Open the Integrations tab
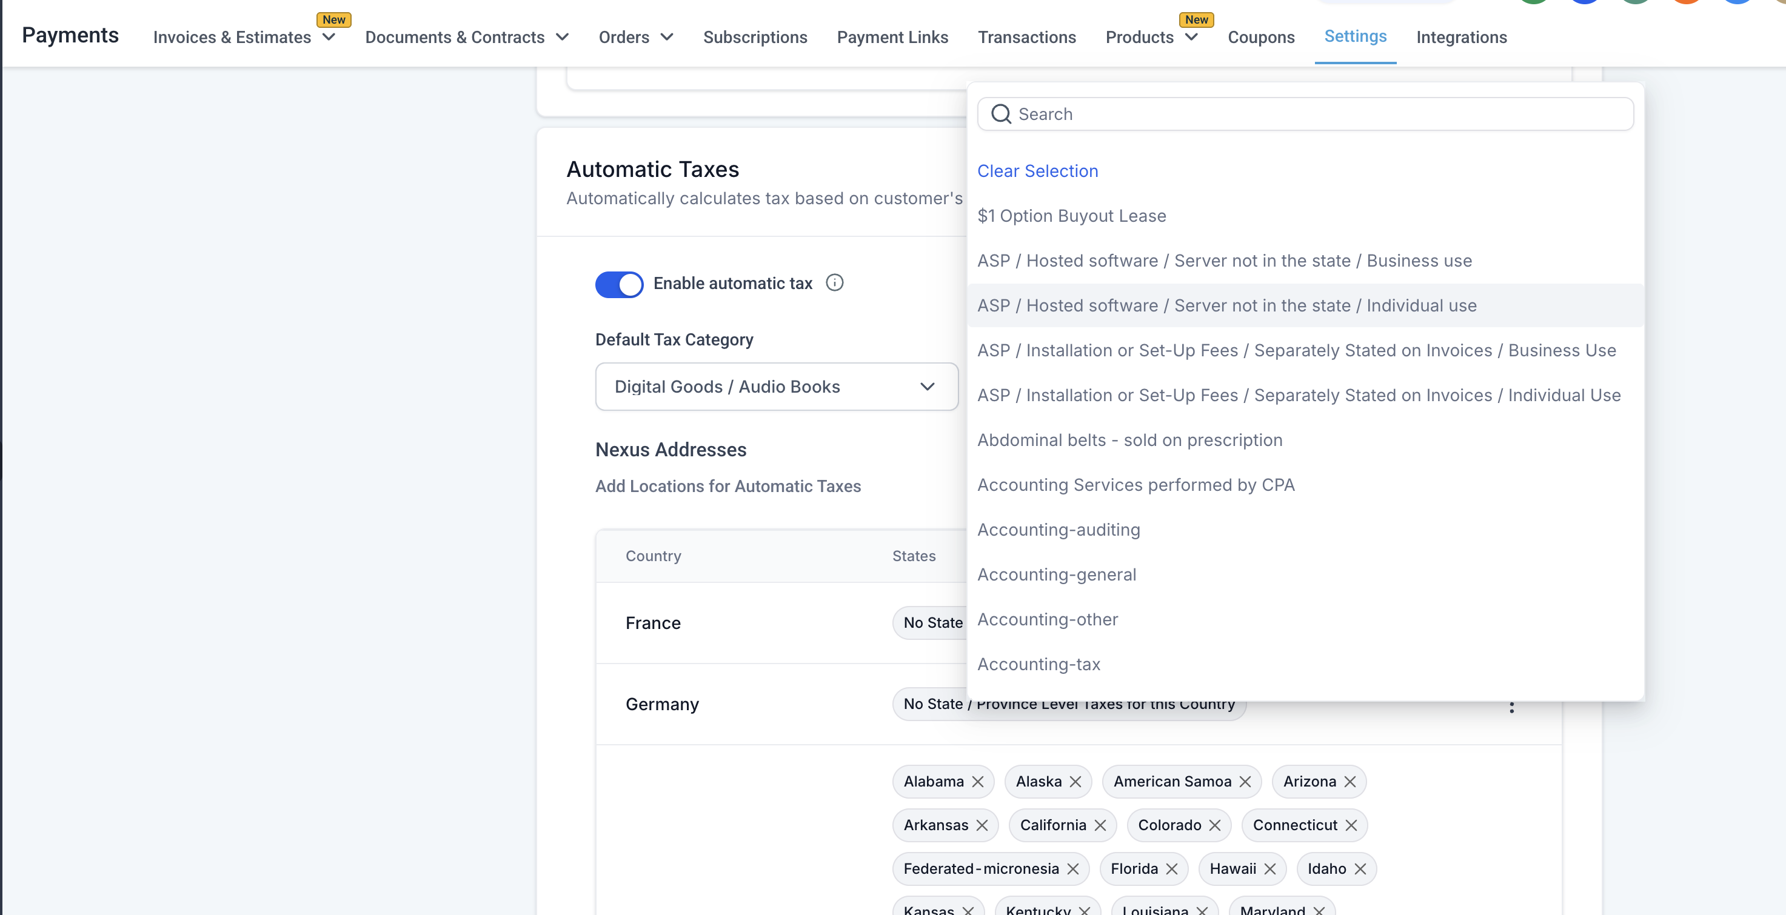Screen dimensions: 1786x915 coord(1462,38)
